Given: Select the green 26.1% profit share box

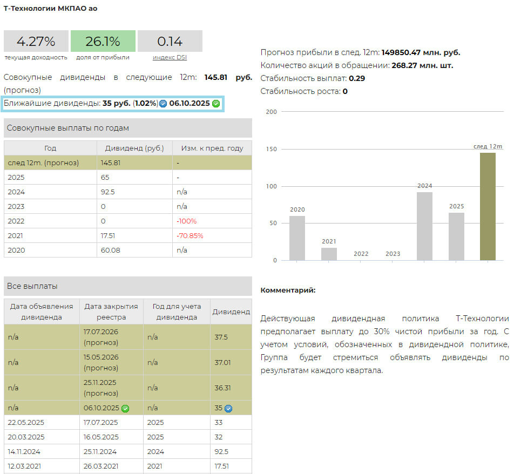Looking at the screenshot, I should (103, 42).
